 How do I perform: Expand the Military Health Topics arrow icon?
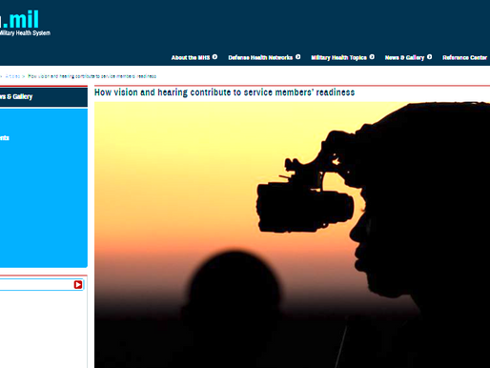pos(372,57)
